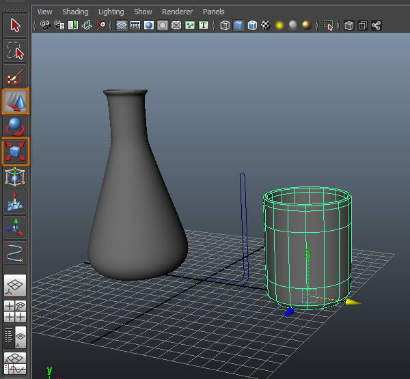Toggle grid display in viewport toolbar
Viewport: 410px width, 379px height.
(121, 26)
